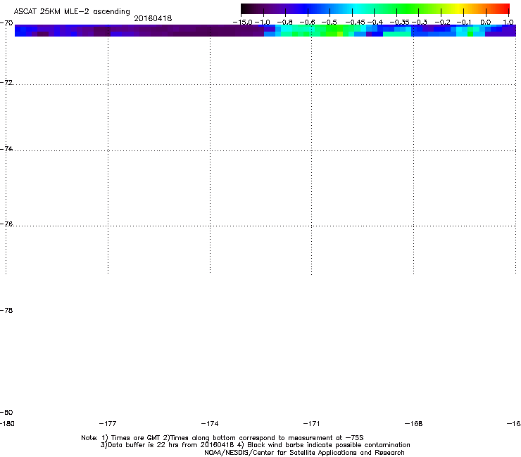Click the 0.0 color scale label
The width and height of the screenshot is (521, 457).
point(486,22)
